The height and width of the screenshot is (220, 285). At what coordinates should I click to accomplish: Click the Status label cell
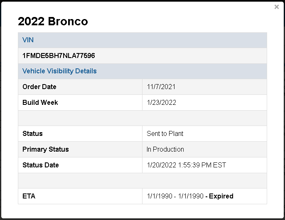point(80,133)
